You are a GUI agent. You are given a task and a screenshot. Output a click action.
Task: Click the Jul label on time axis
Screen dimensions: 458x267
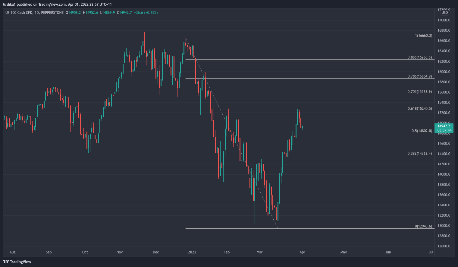[x=431, y=252]
